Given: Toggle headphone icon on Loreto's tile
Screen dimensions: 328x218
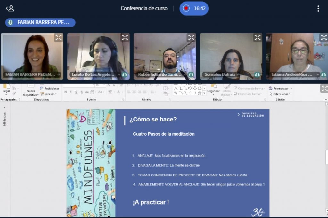Looking at the screenshot, I should pyautogui.click(x=125, y=74).
